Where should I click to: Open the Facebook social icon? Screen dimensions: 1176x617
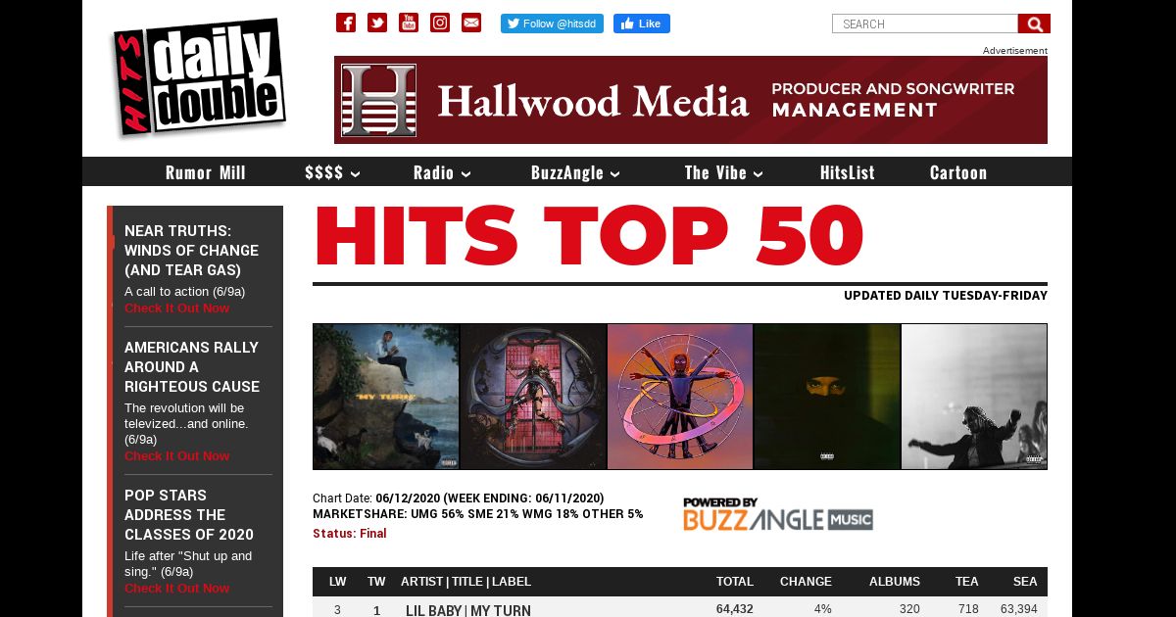pyautogui.click(x=346, y=23)
